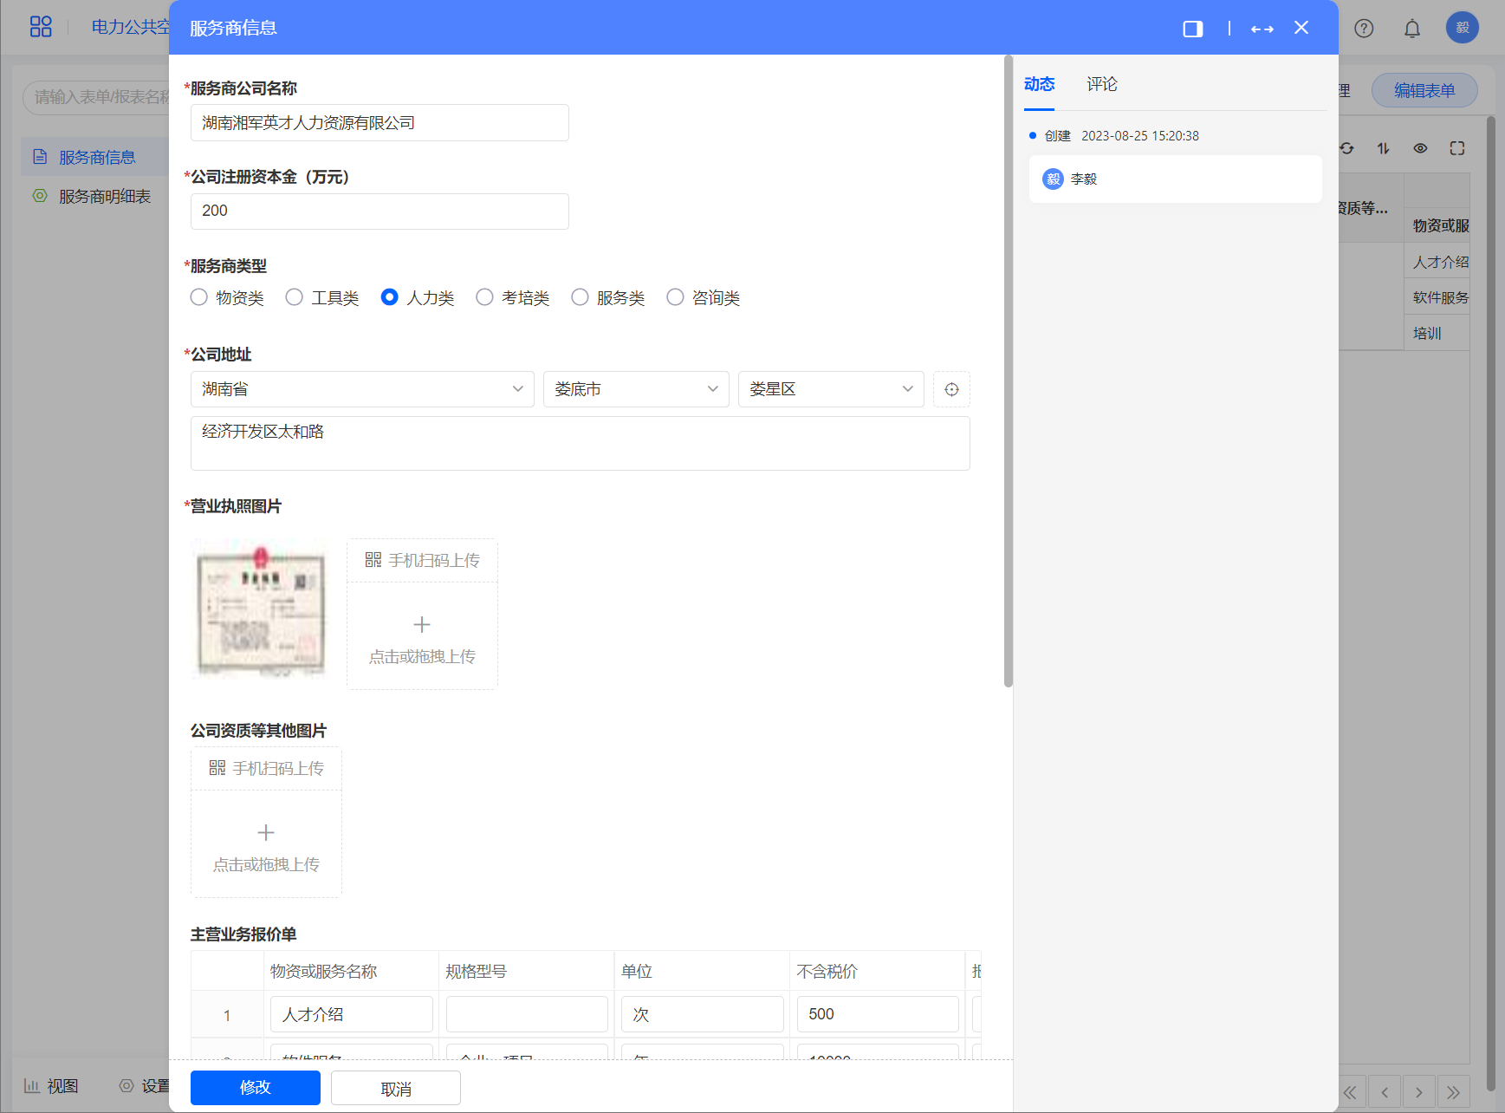Click the app grid icon
This screenshot has height=1113, width=1505.
point(41,27)
